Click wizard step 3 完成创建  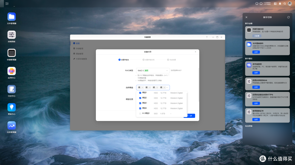[x=171, y=60]
